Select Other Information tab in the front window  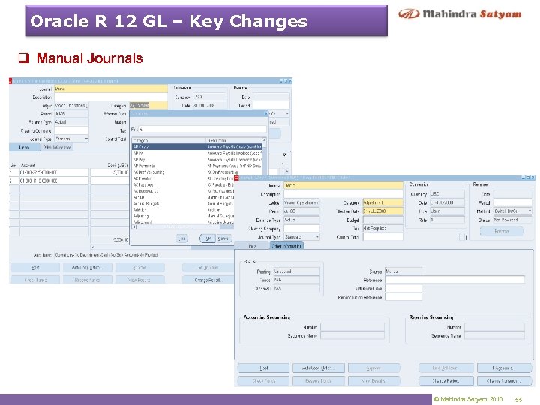286,245
